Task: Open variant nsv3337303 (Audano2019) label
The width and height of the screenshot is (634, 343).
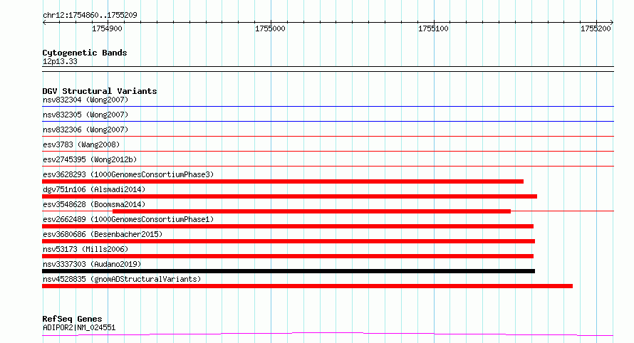Action: coord(92,264)
